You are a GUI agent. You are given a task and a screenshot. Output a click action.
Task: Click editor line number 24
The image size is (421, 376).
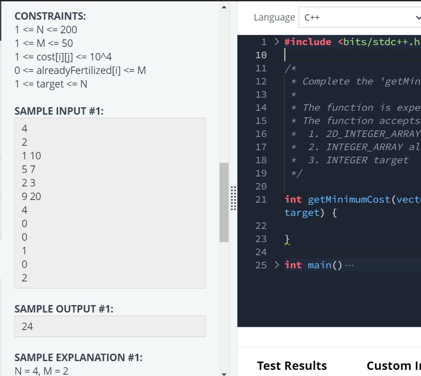[261, 252]
